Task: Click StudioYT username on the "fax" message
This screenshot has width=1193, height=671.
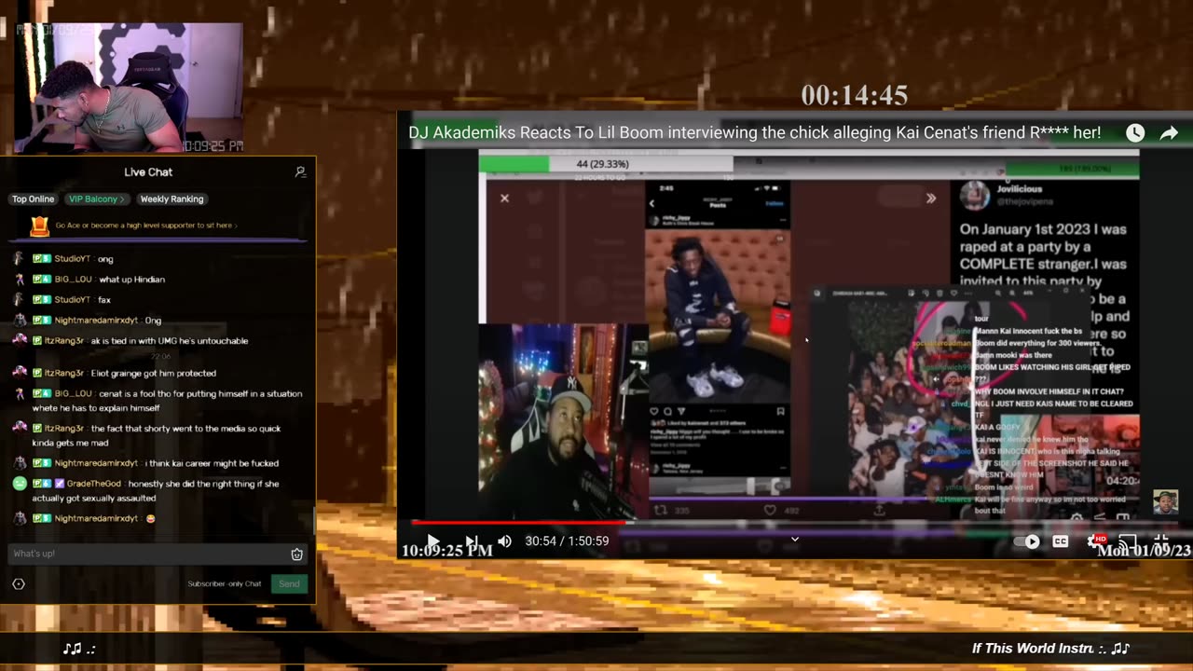Action: [73, 300]
